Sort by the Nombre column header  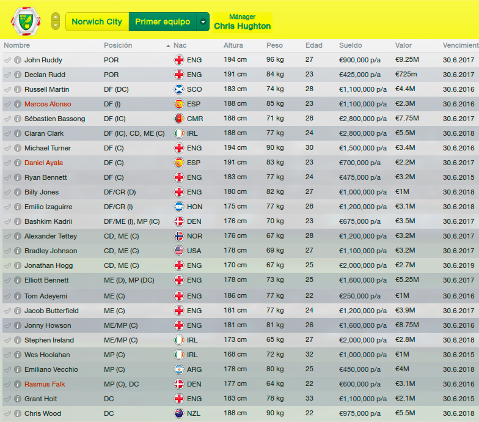17,45
